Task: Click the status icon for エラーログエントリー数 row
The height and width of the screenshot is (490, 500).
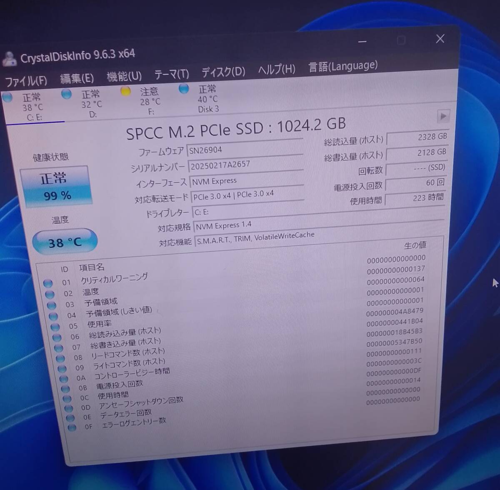Action: 72,427
